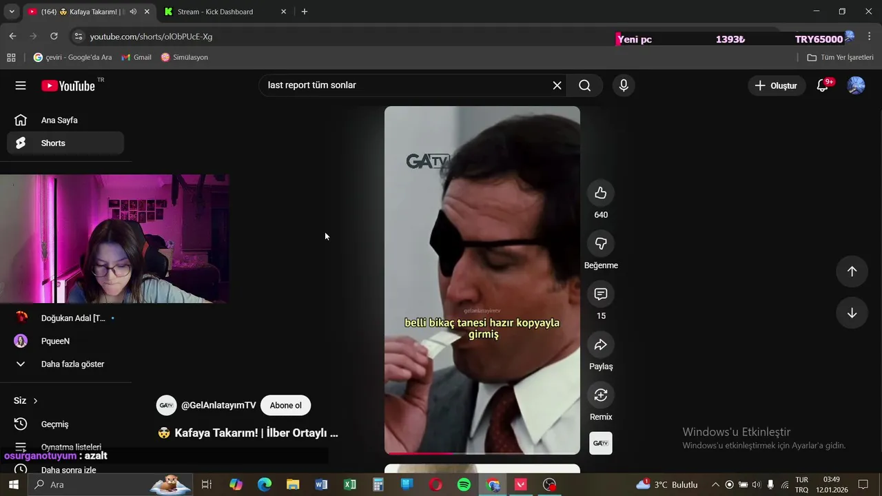Reload the page
Viewport: 882px width, 496px height.
click(54, 37)
